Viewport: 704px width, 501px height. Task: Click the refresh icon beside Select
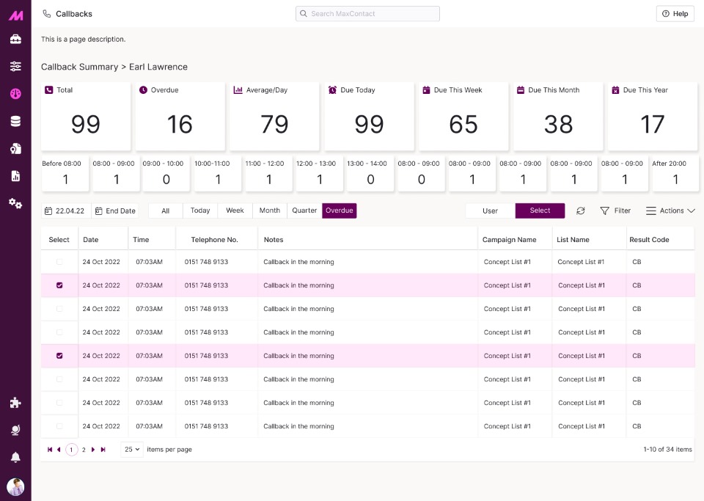tap(581, 211)
